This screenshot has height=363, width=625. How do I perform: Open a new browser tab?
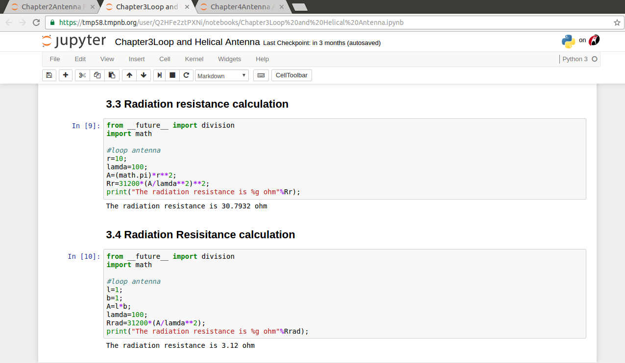[x=299, y=7]
